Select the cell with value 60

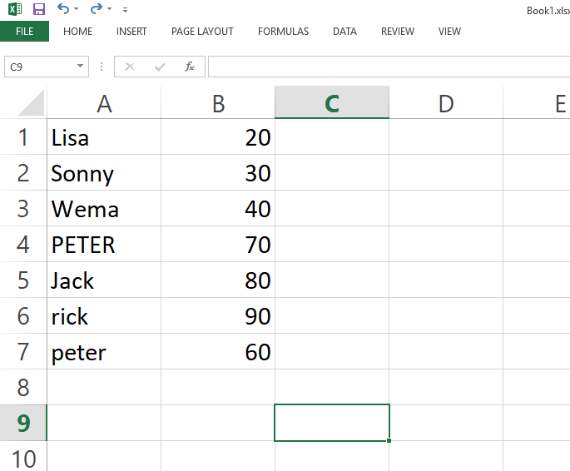pos(218,351)
